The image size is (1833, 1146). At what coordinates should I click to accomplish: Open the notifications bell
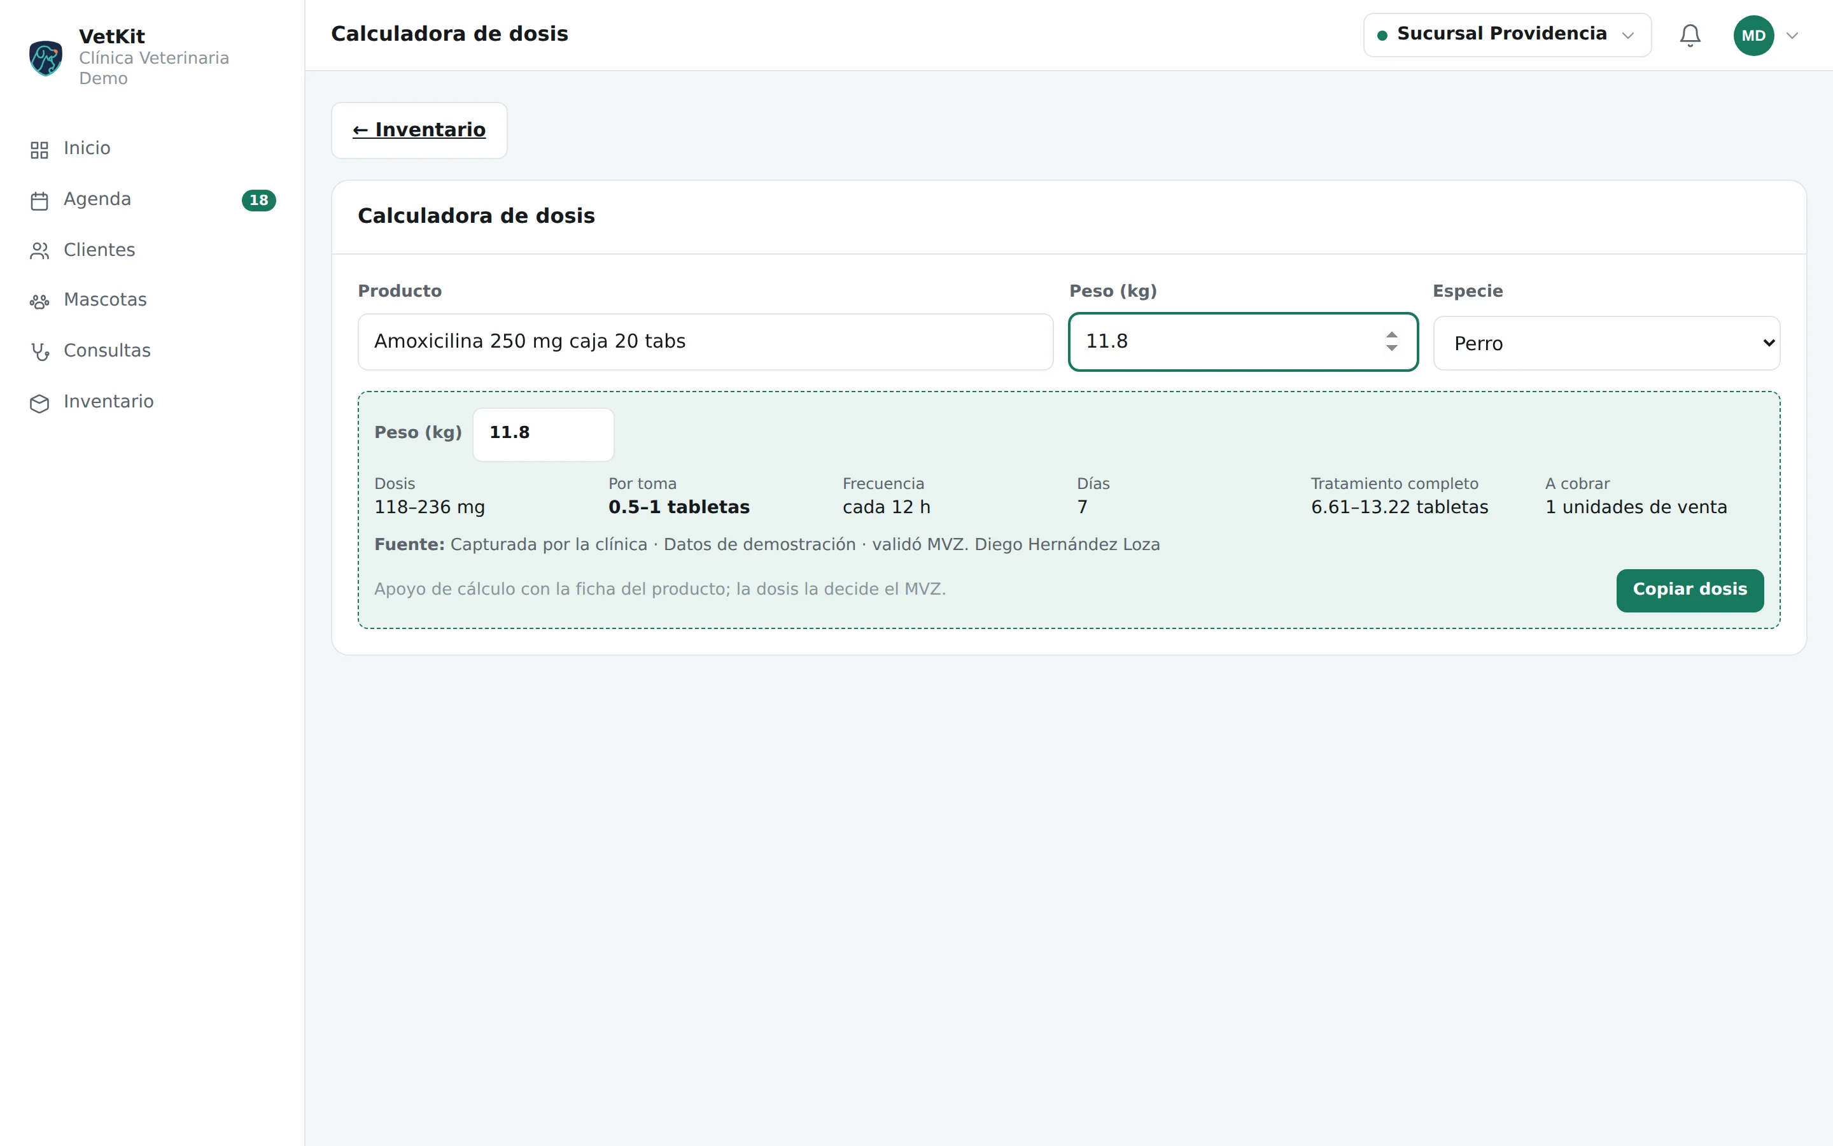click(x=1690, y=36)
